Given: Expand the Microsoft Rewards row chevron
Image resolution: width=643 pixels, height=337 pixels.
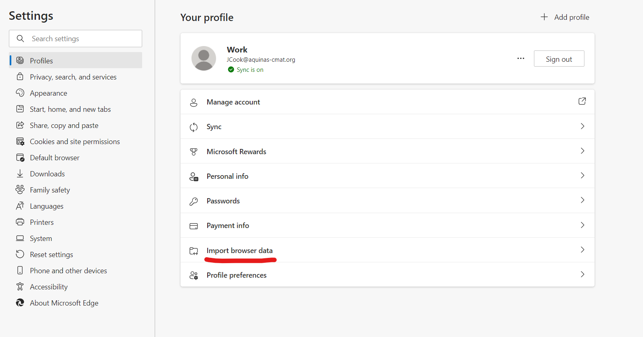Looking at the screenshot, I should [582, 151].
